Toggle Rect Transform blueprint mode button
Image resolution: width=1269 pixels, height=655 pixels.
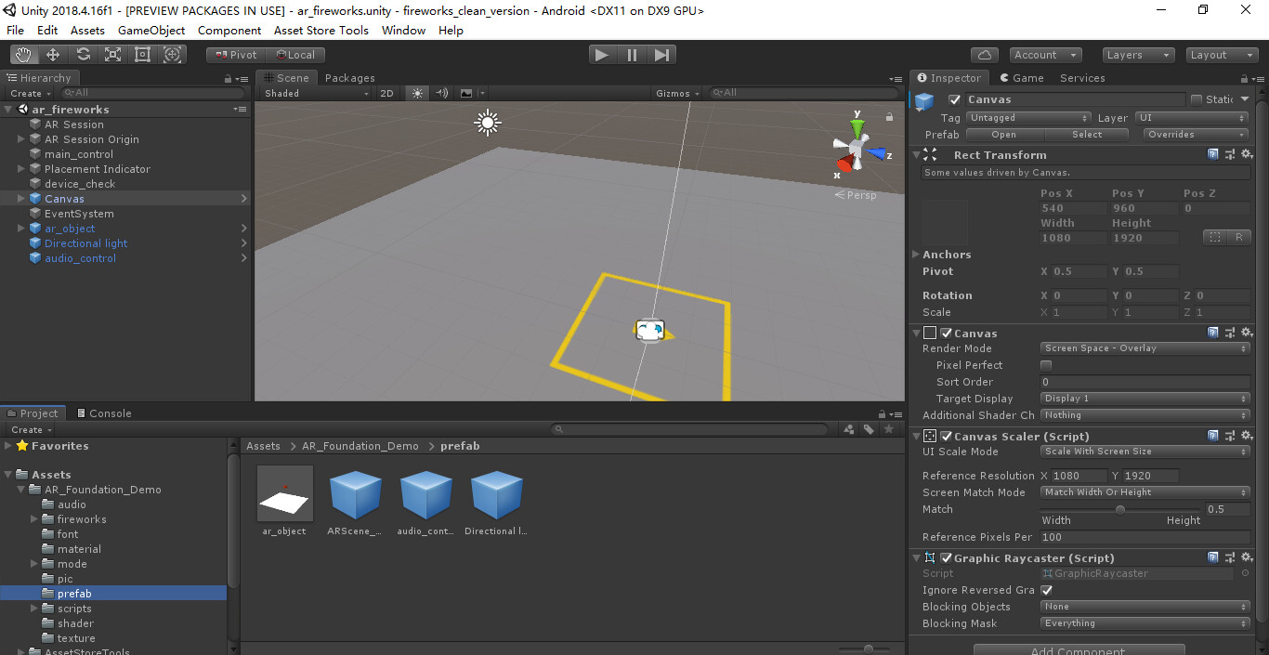point(1214,237)
